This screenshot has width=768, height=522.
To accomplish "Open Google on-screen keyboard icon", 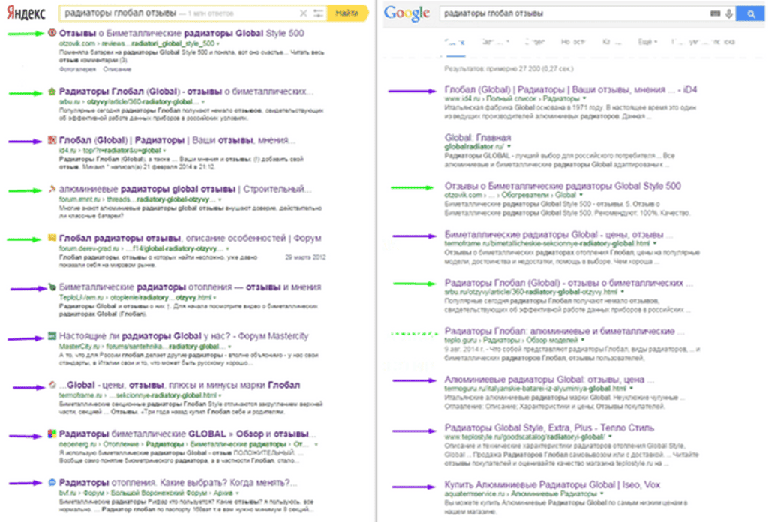I will (x=715, y=13).
